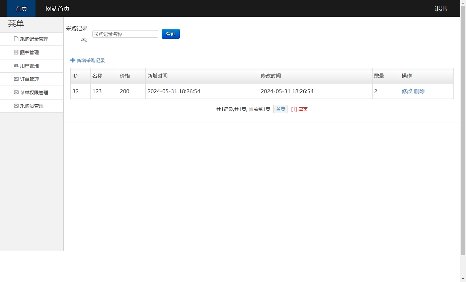Screen dimensions: 466x282
Task: Click 修改 on record 32
Action: click(x=407, y=91)
